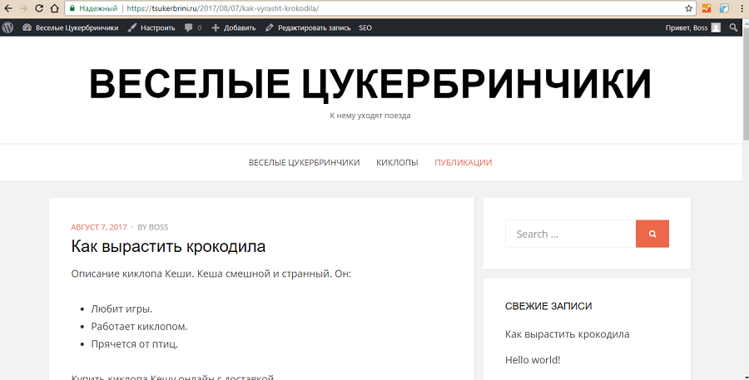Screen dimensions: 749x380
Task: Click the Boss user avatar
Action: coord(716,27)
